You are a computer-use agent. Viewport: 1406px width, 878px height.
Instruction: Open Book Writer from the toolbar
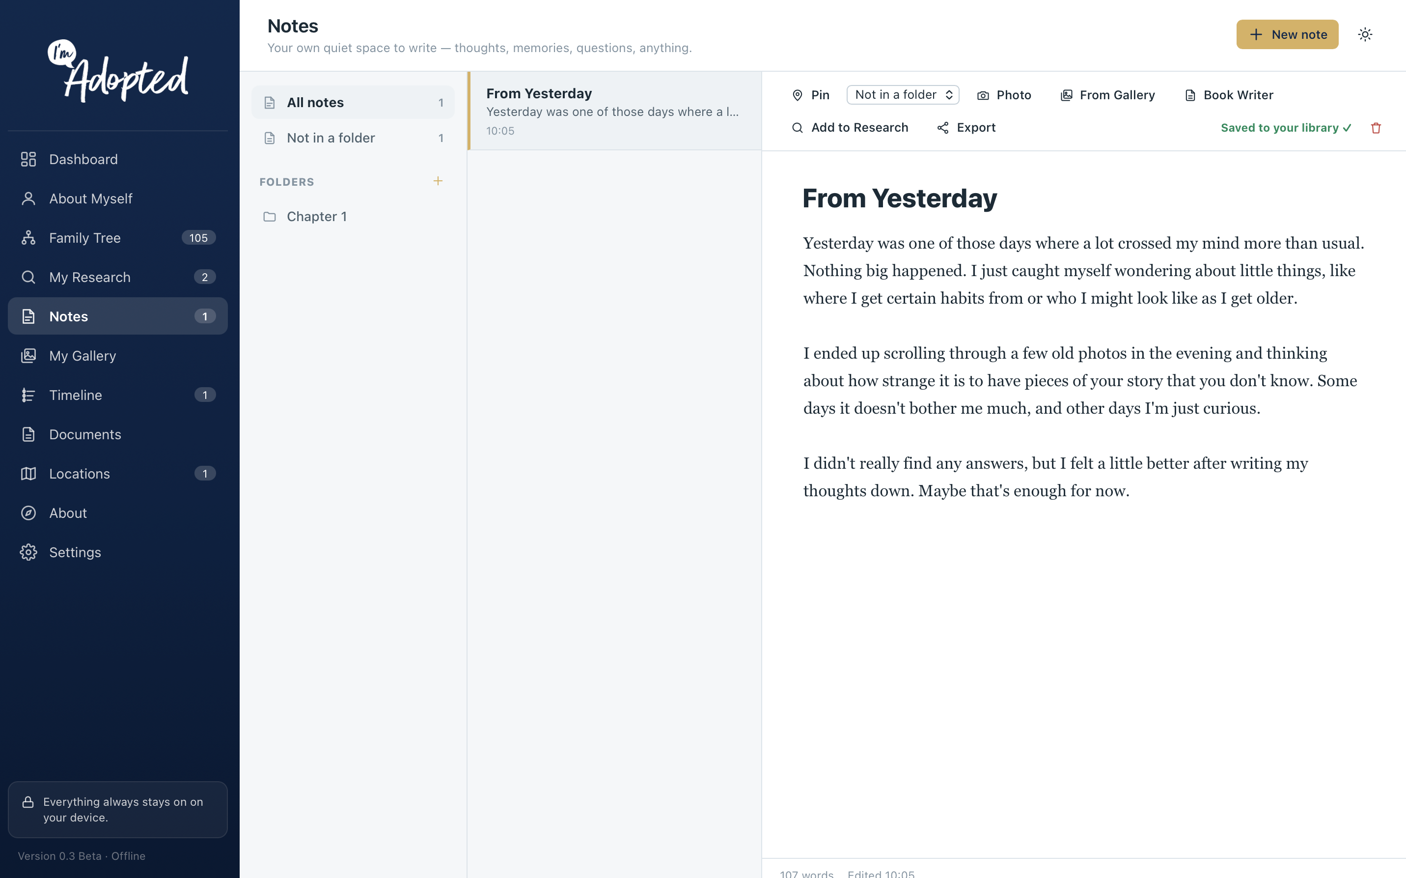pos(1229,95)
